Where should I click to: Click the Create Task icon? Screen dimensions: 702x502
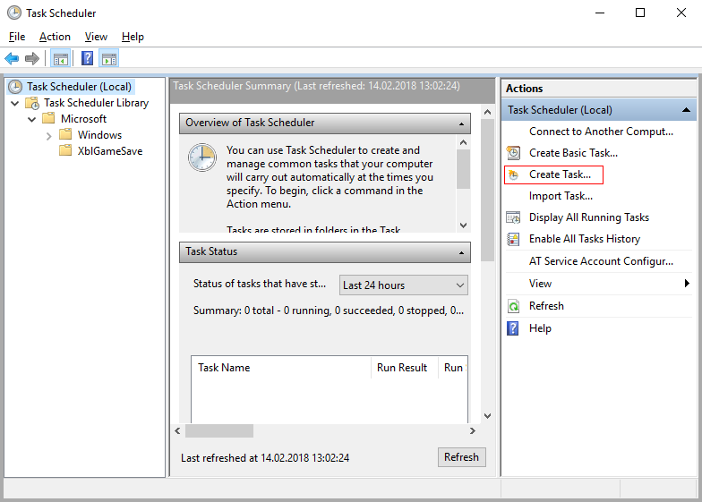[513, 175]
